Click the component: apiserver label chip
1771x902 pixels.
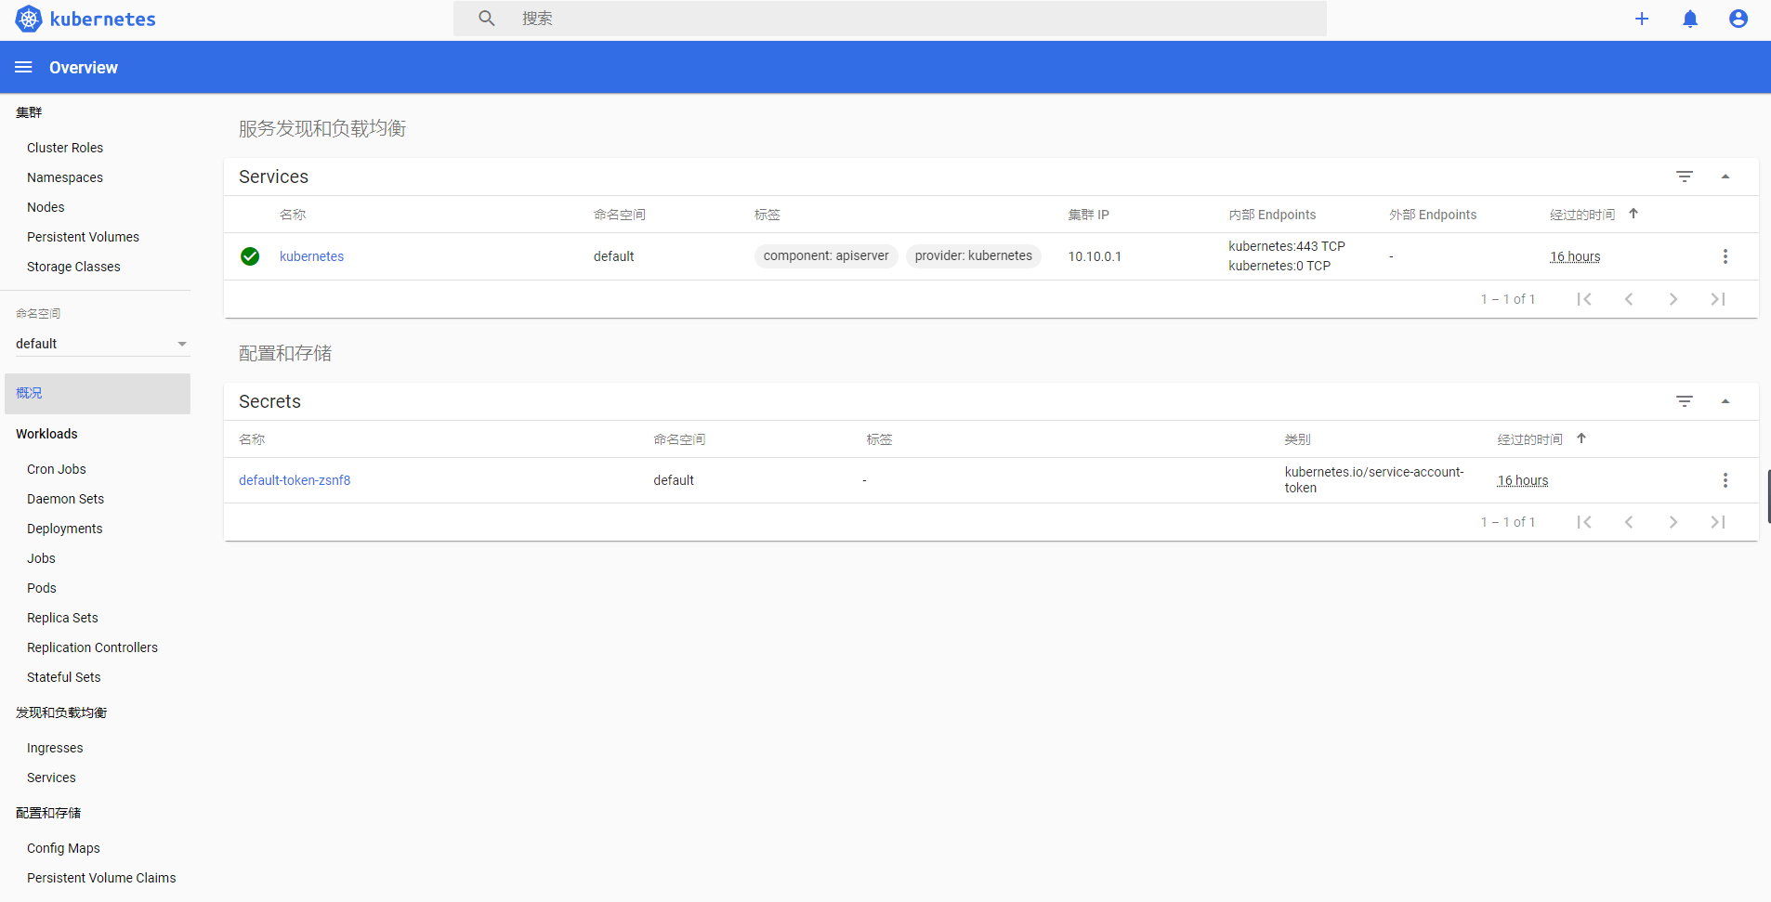tap(826, 255)
